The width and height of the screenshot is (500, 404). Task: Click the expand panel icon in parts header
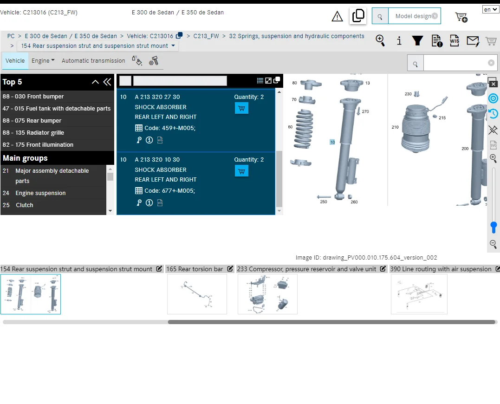pos(268,81)
